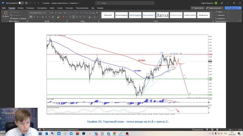This screenshot has width=243, height=136.
Task: Toggle the Автосохранение (AutoSave) switch
Action: tap(21, 3)
